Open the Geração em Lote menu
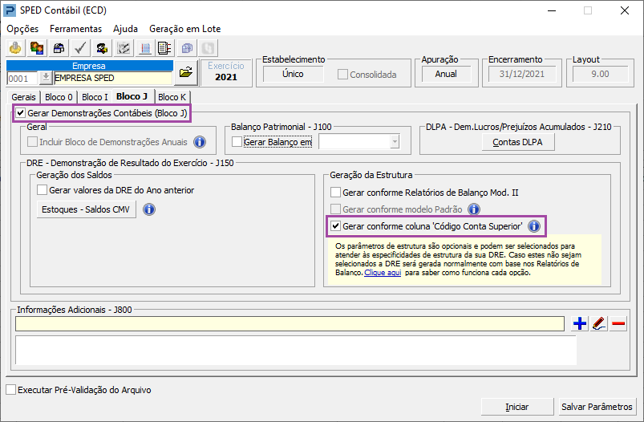 click(x=185, y=29)
